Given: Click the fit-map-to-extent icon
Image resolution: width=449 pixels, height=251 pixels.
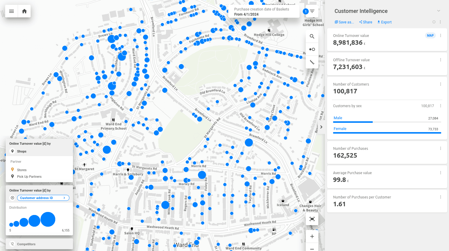Looking at the screenshot, I should (x=312, y=219).
